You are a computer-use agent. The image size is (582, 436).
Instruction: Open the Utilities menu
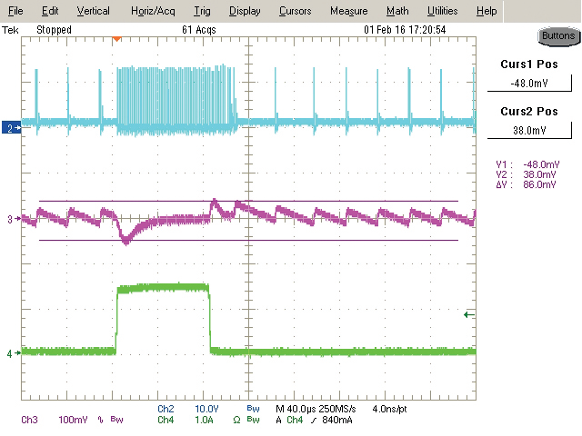443,11
